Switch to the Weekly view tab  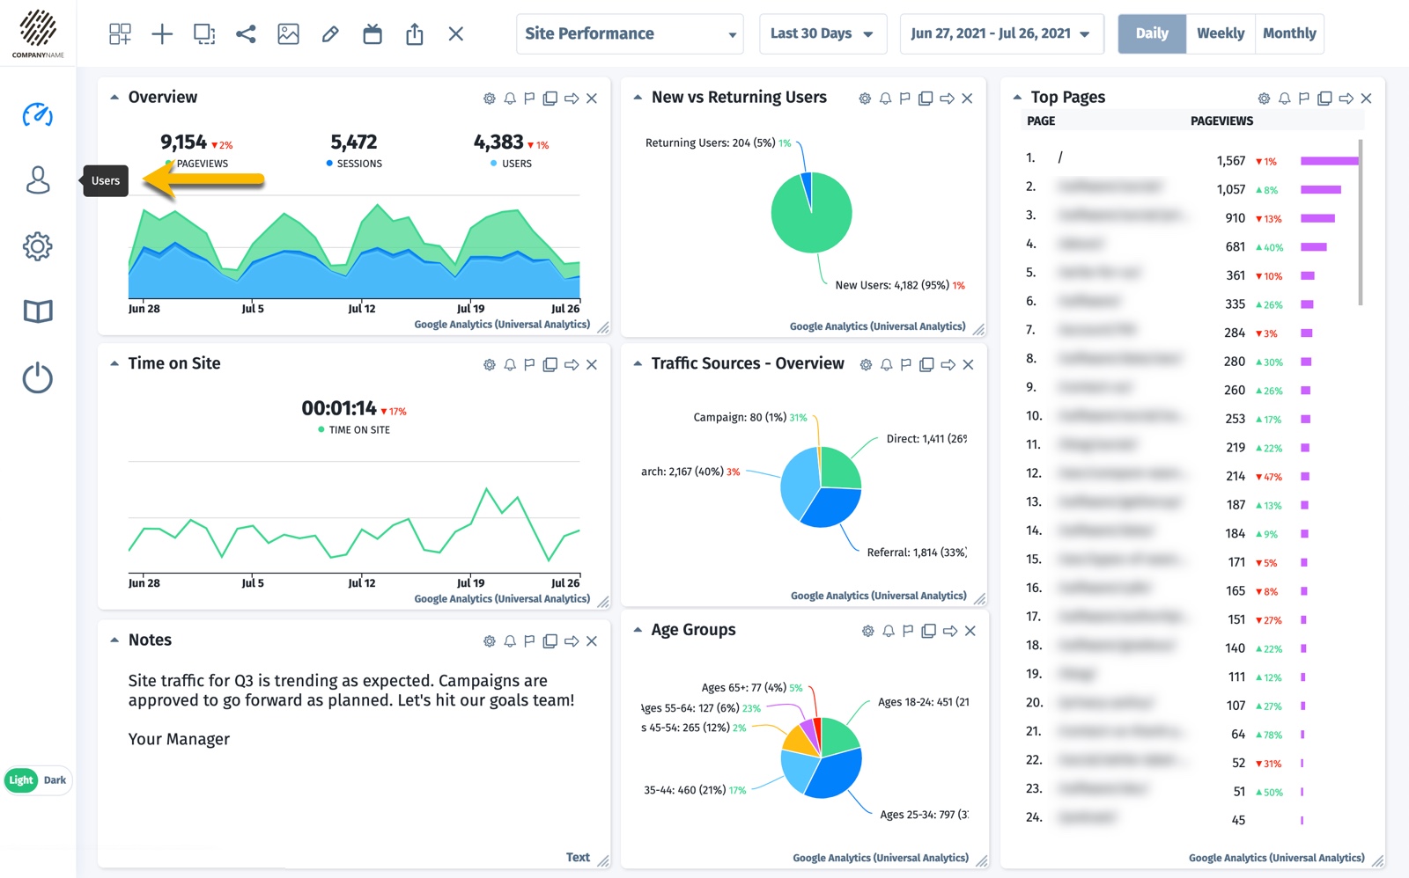pyautogui.click(x=1220, y=34)
